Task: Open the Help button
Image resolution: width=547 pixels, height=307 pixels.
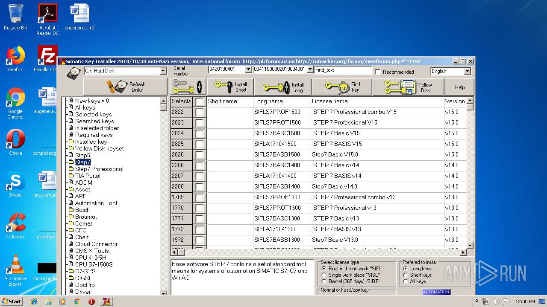Action: (x=459, y=87)
